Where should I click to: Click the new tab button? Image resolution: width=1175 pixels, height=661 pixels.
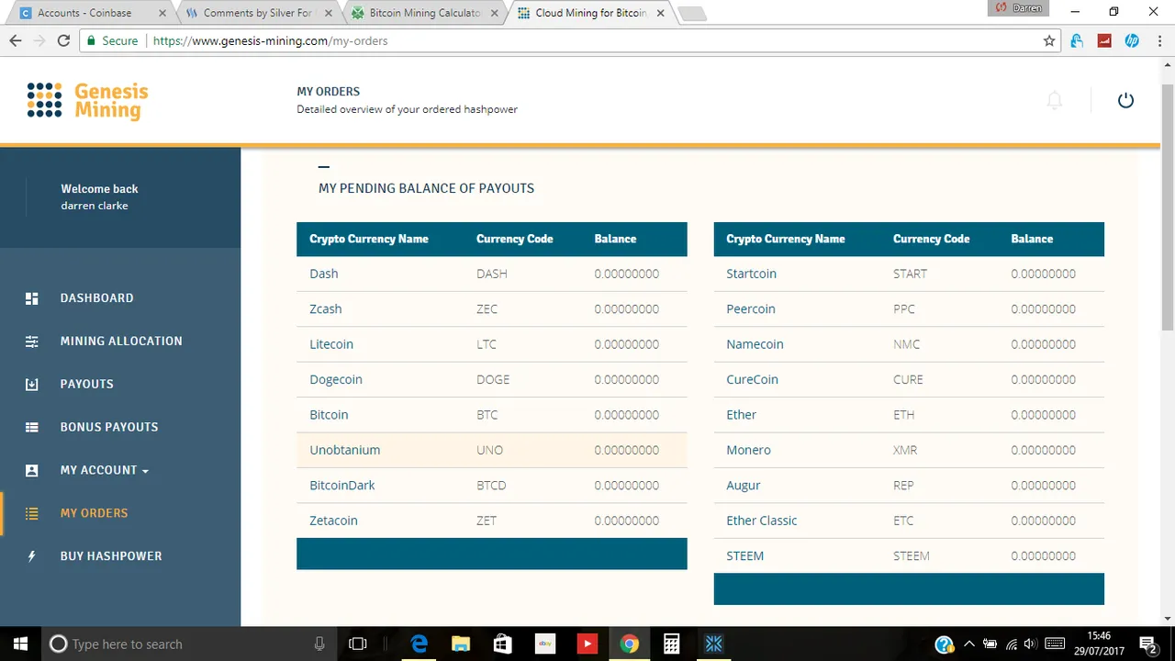coord(691,14)
